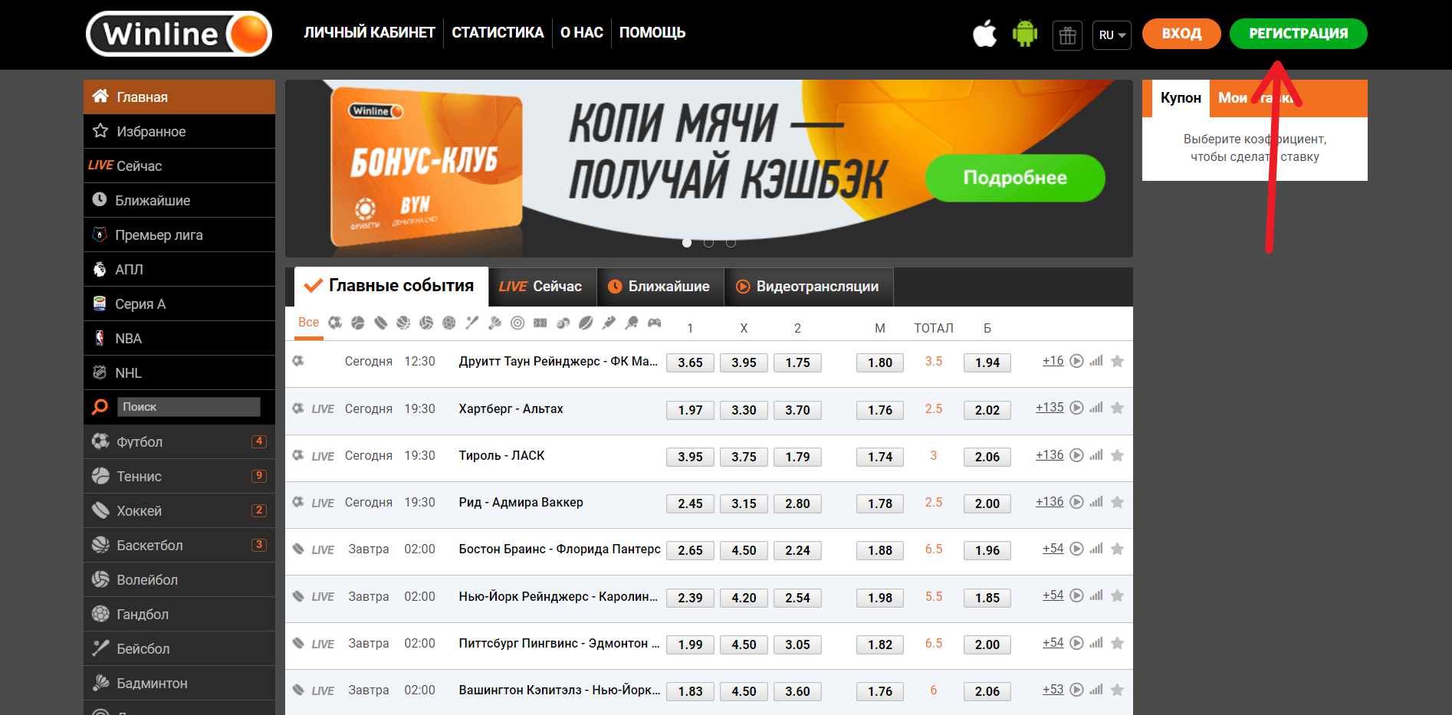Viewport: 1452px width, 715px height.
Task: Open video stream for Рид - Адмира Ваккер
Action: 1076,502
